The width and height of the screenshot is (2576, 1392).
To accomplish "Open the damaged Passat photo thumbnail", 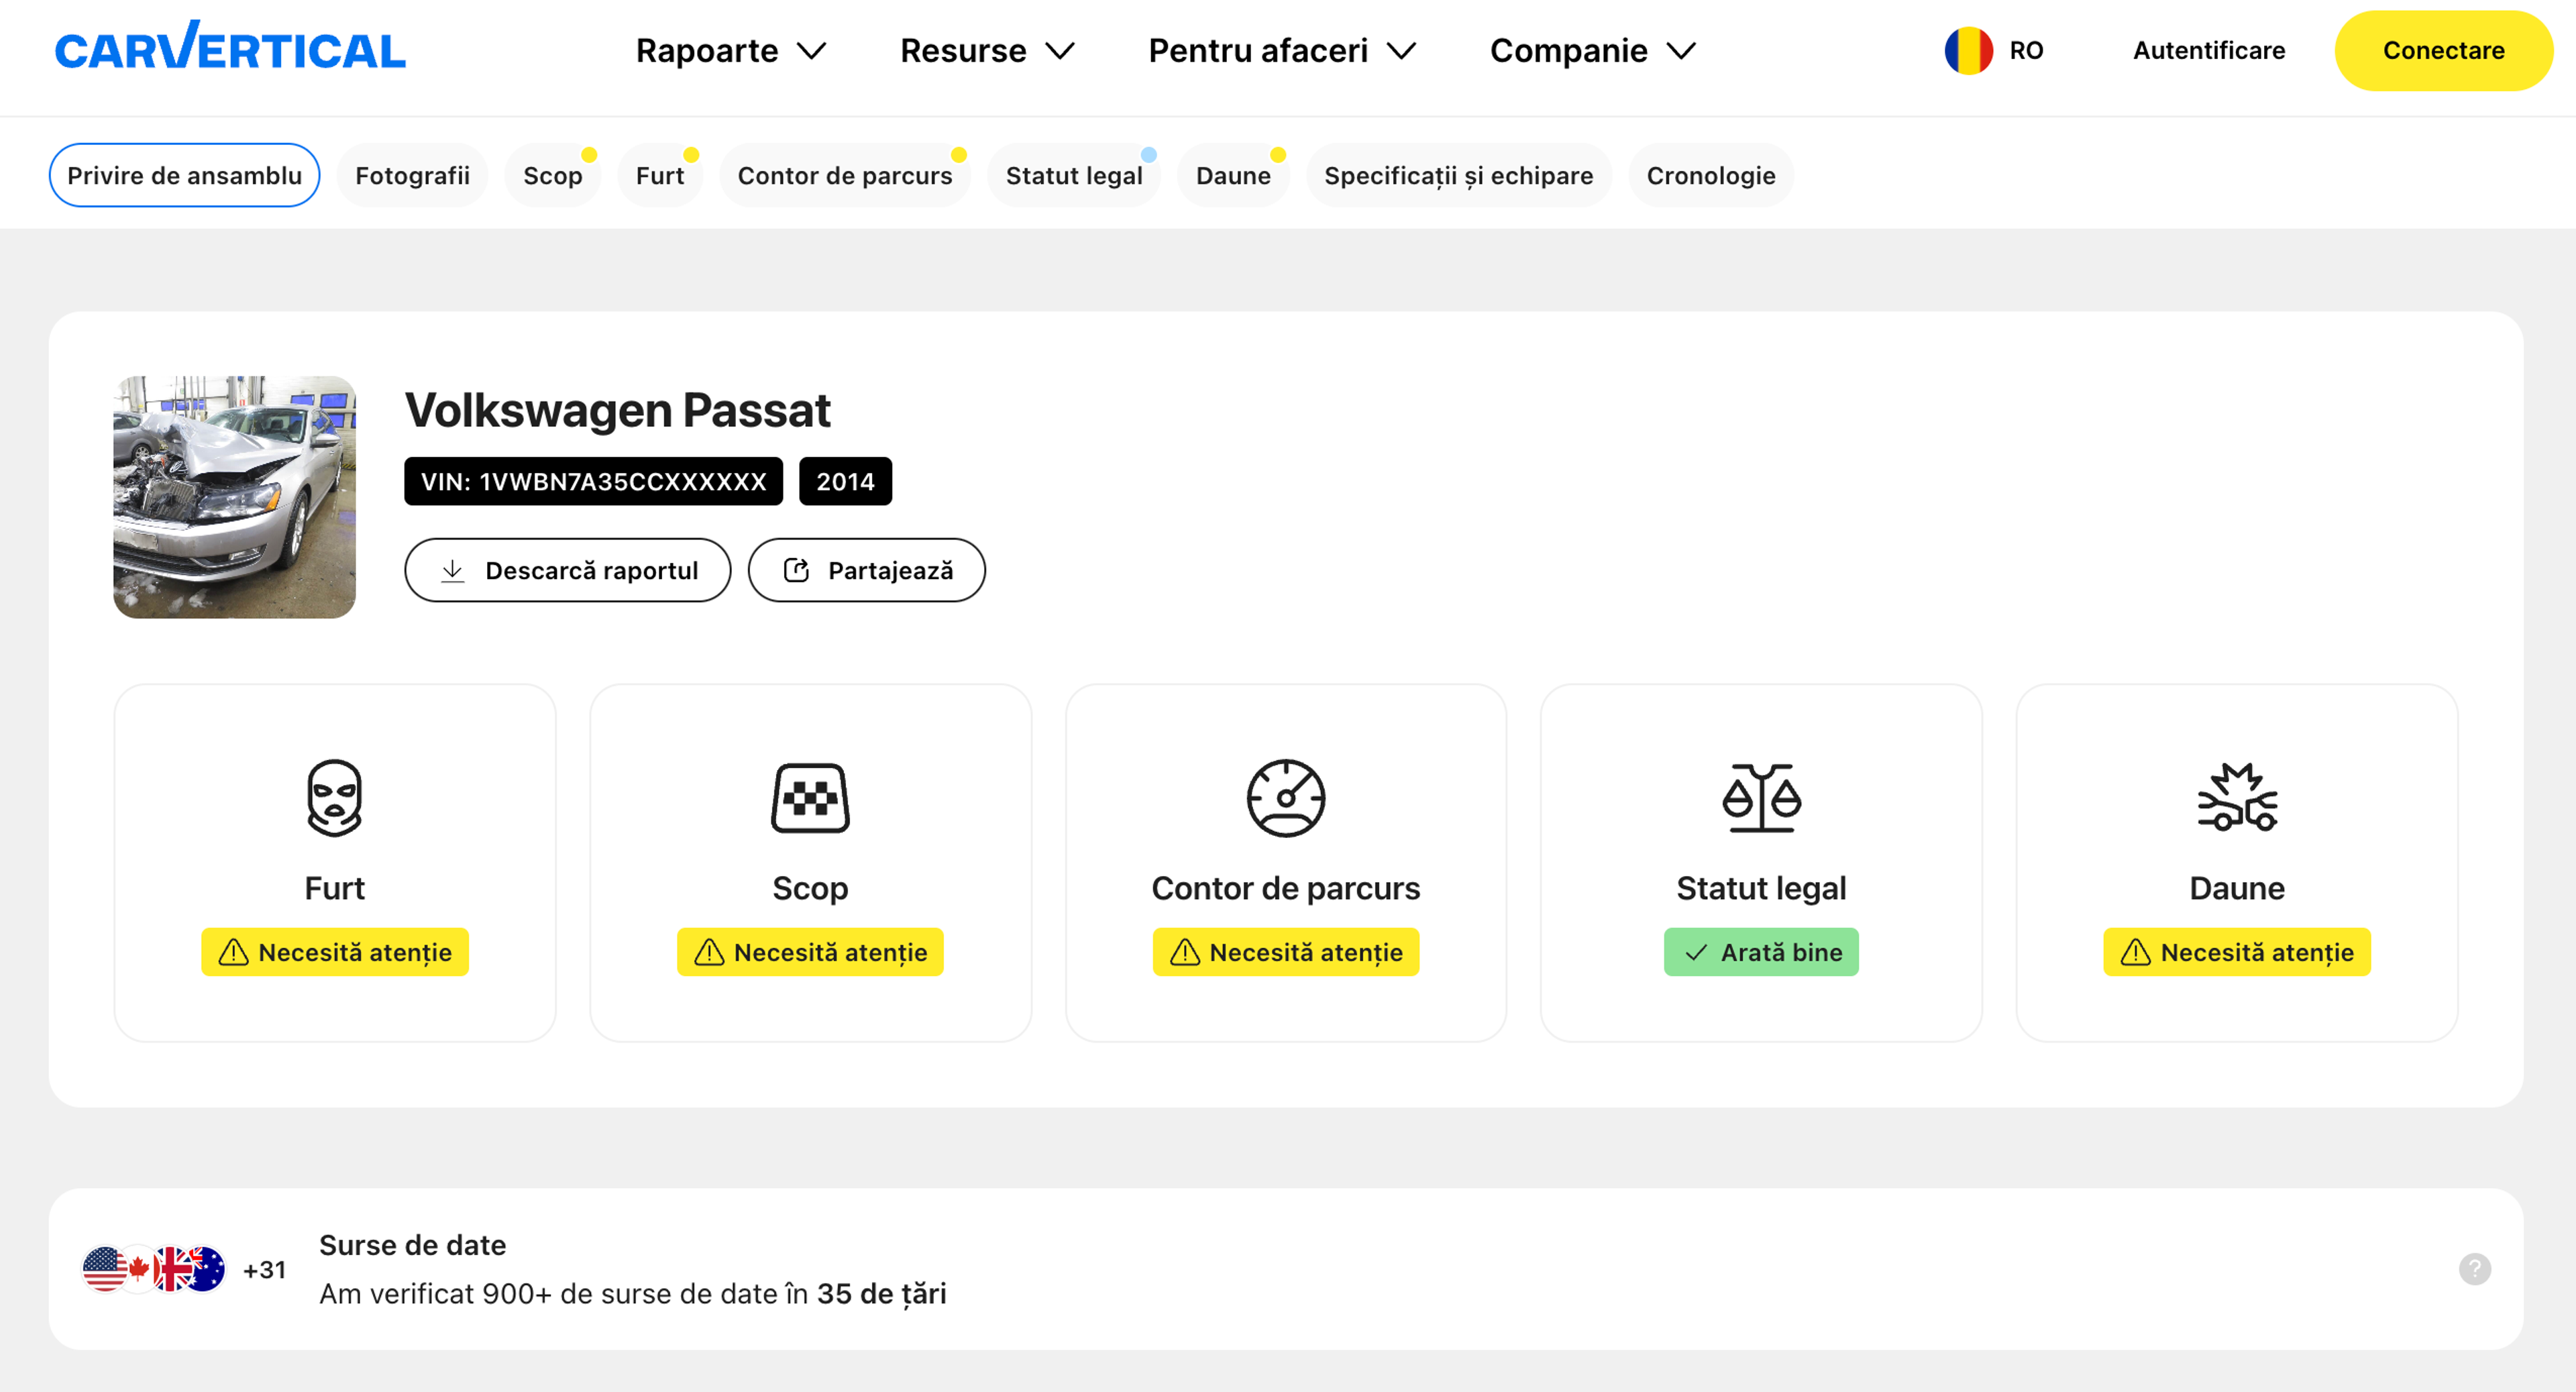I will (x=234, y=497).
